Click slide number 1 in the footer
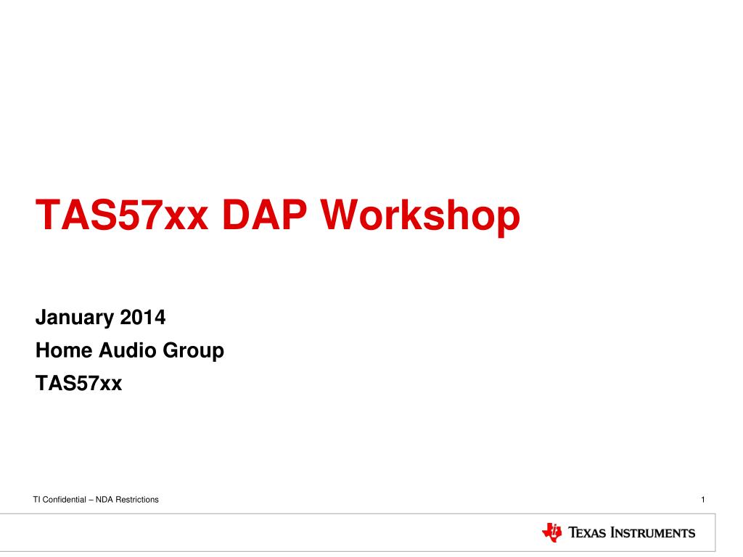The image size is (743, 557). click(x=702, y=499)
